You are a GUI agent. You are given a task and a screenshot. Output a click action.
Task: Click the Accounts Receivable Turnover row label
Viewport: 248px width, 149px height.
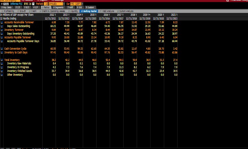tap(19, 22)
